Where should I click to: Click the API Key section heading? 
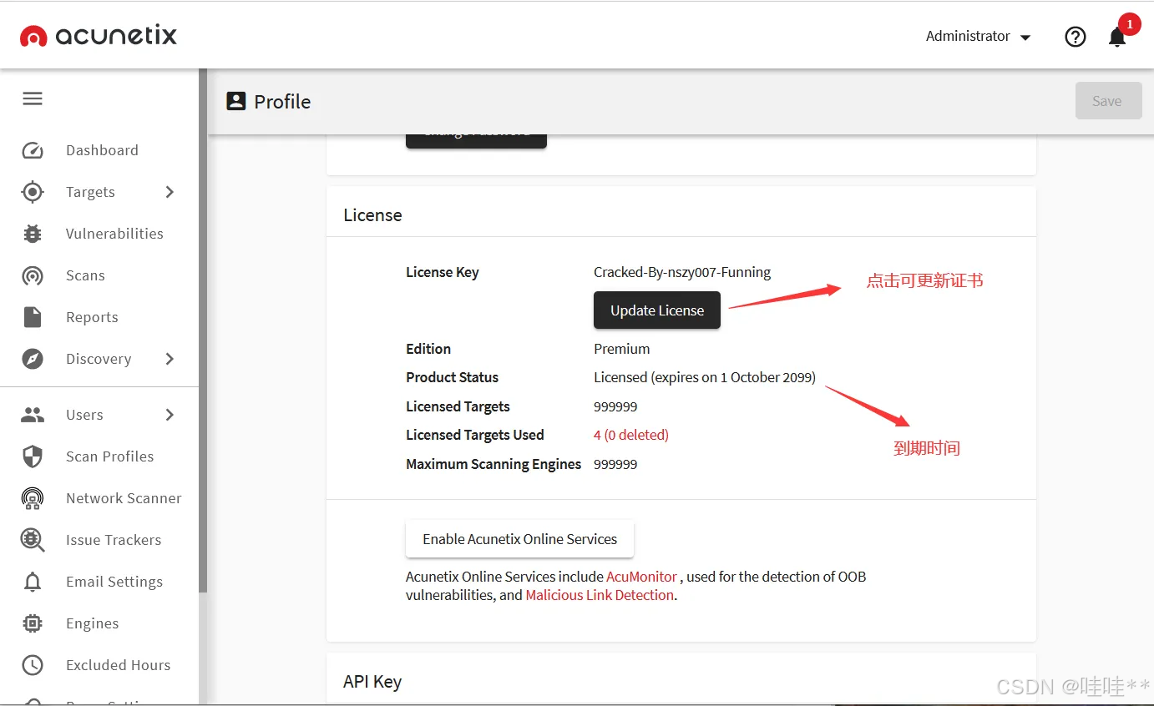pyautogui.click(x=372, y=682)
